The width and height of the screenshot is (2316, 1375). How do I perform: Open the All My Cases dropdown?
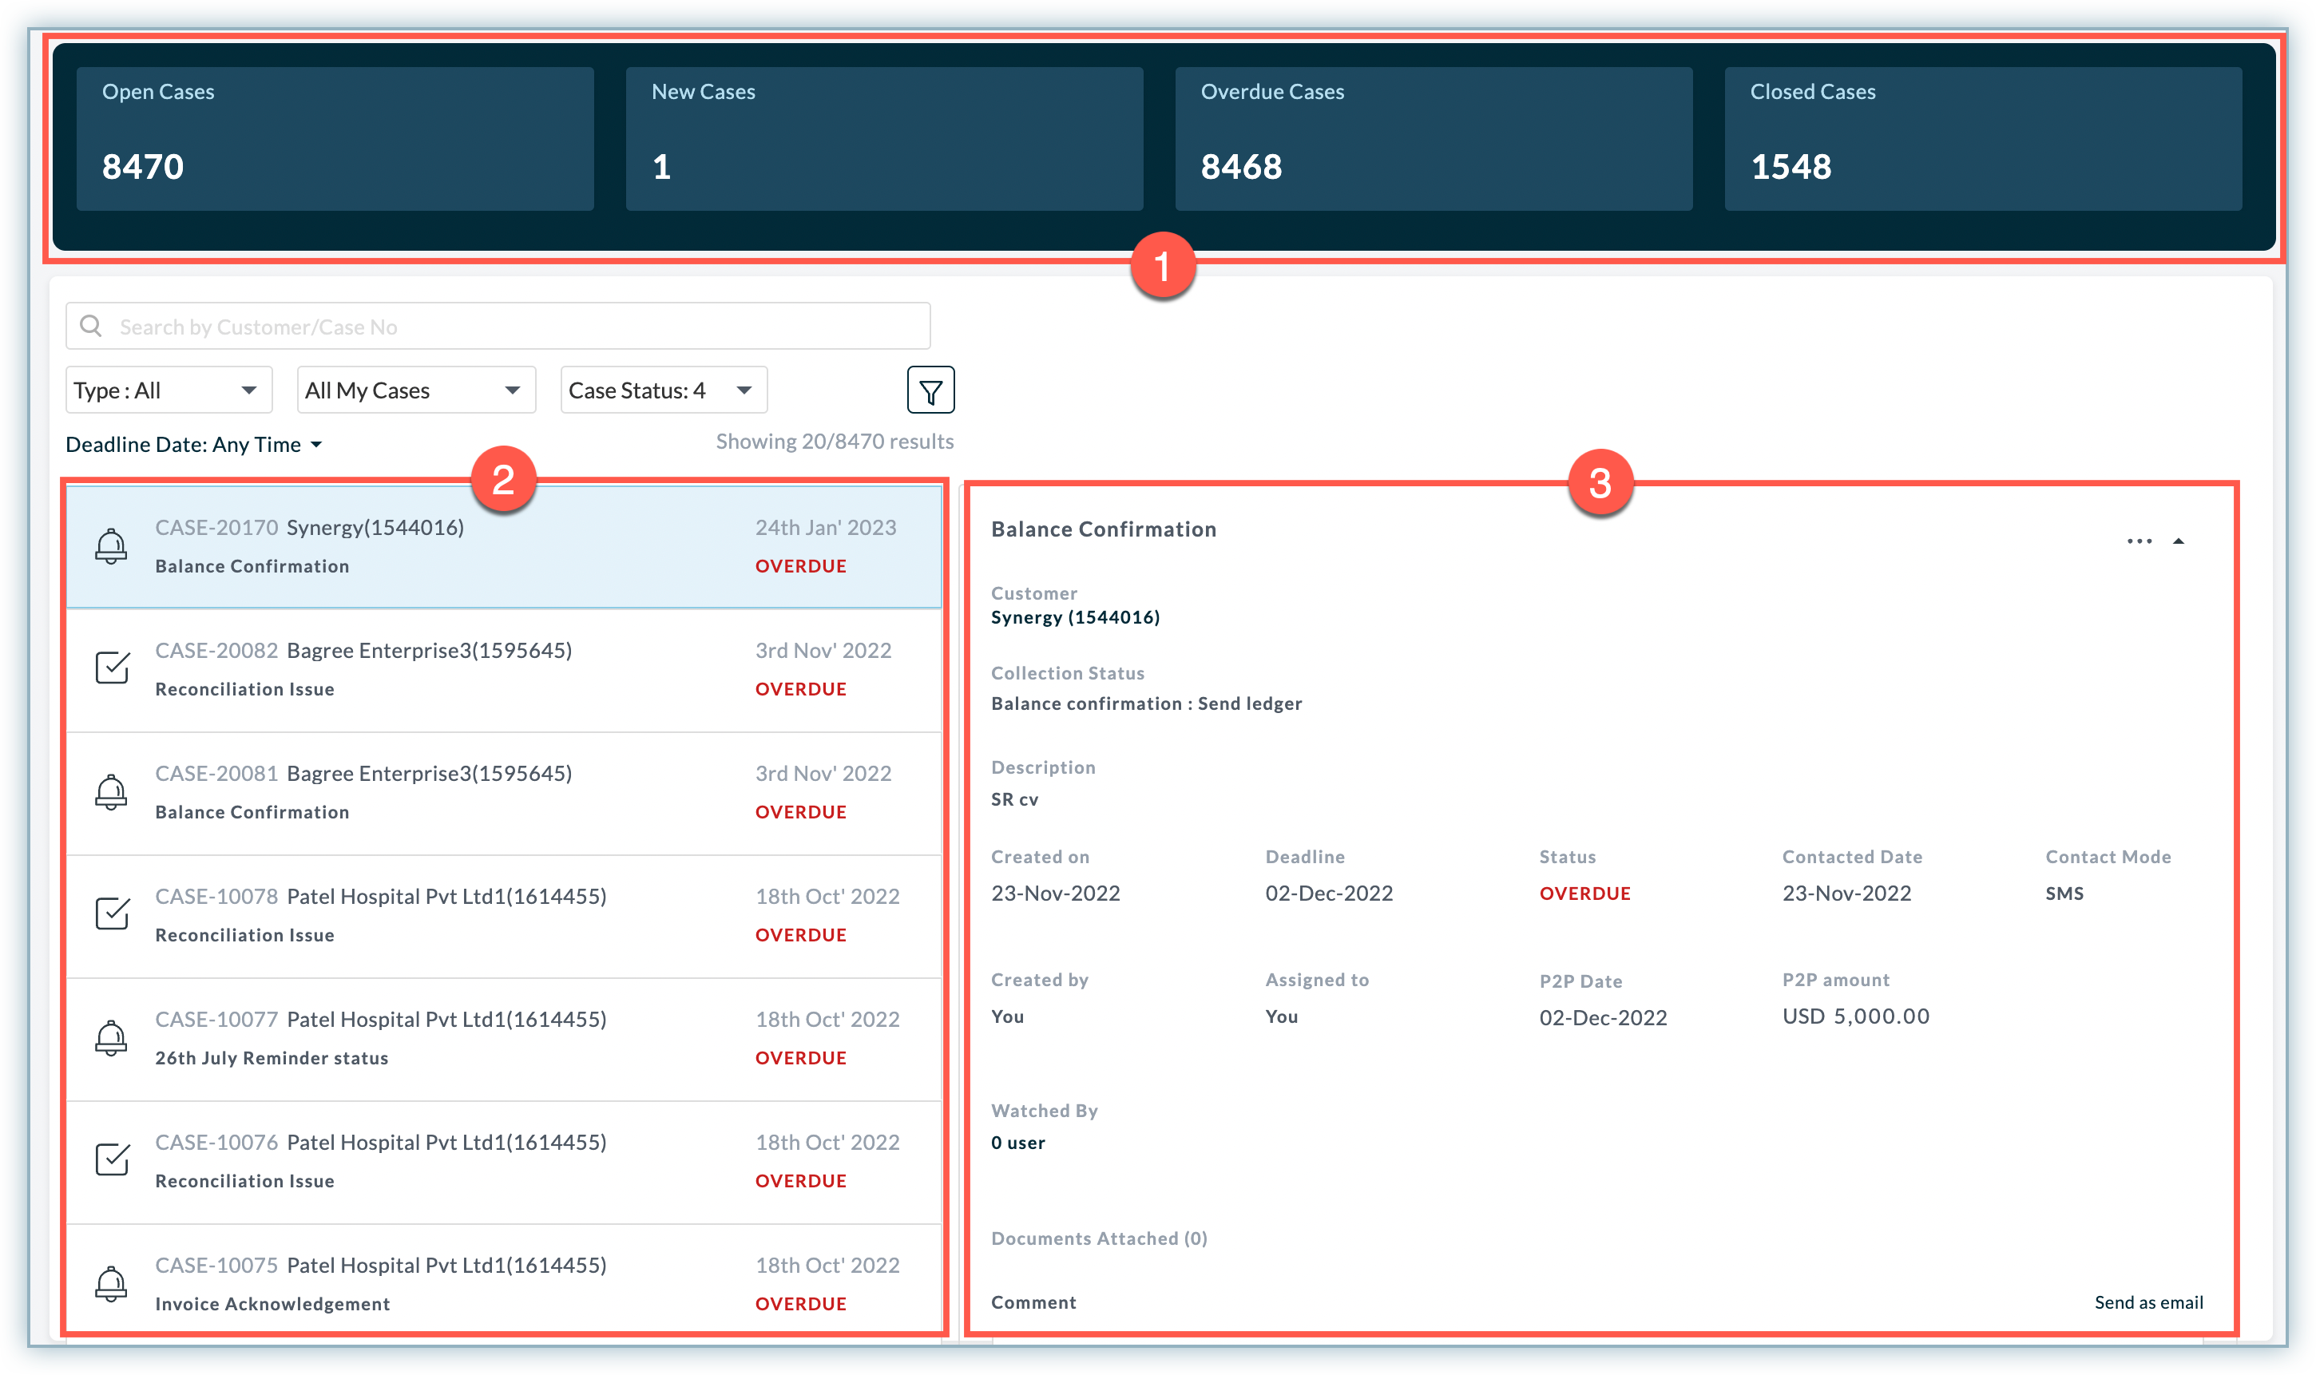(416, 390)
